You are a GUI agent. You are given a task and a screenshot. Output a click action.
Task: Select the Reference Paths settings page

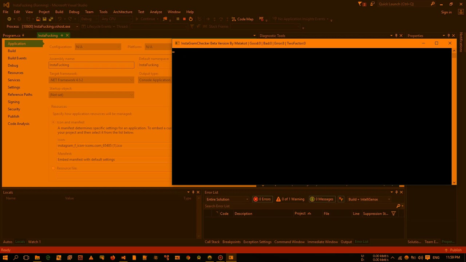pos(20,95)
